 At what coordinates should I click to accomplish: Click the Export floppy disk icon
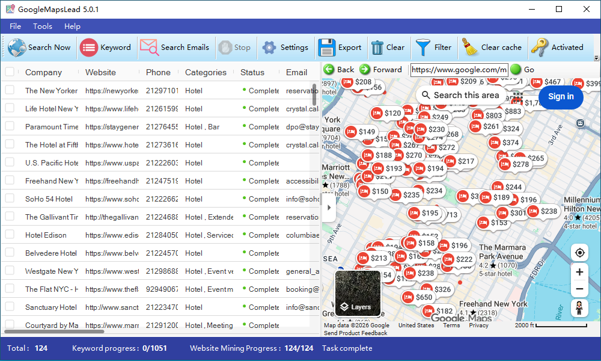(326, 48)
